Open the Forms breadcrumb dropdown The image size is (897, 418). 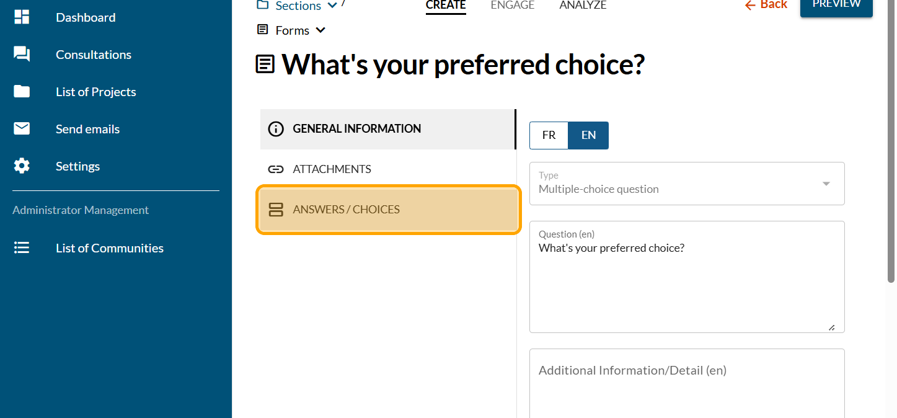point(320,30)
